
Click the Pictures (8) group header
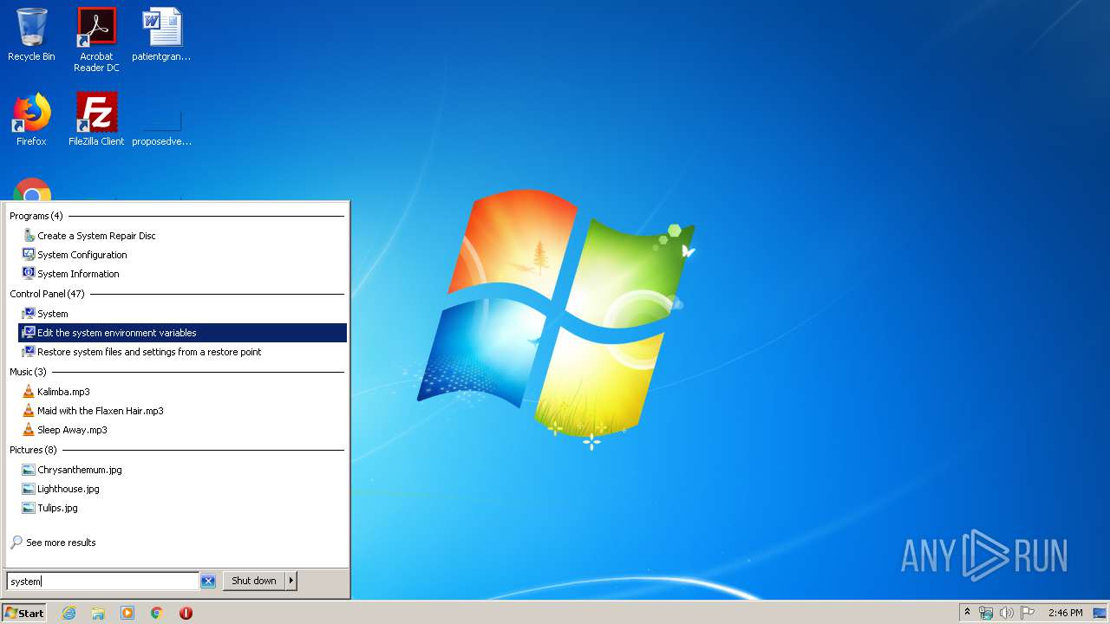pyautogui.click(x=33, y=450)
